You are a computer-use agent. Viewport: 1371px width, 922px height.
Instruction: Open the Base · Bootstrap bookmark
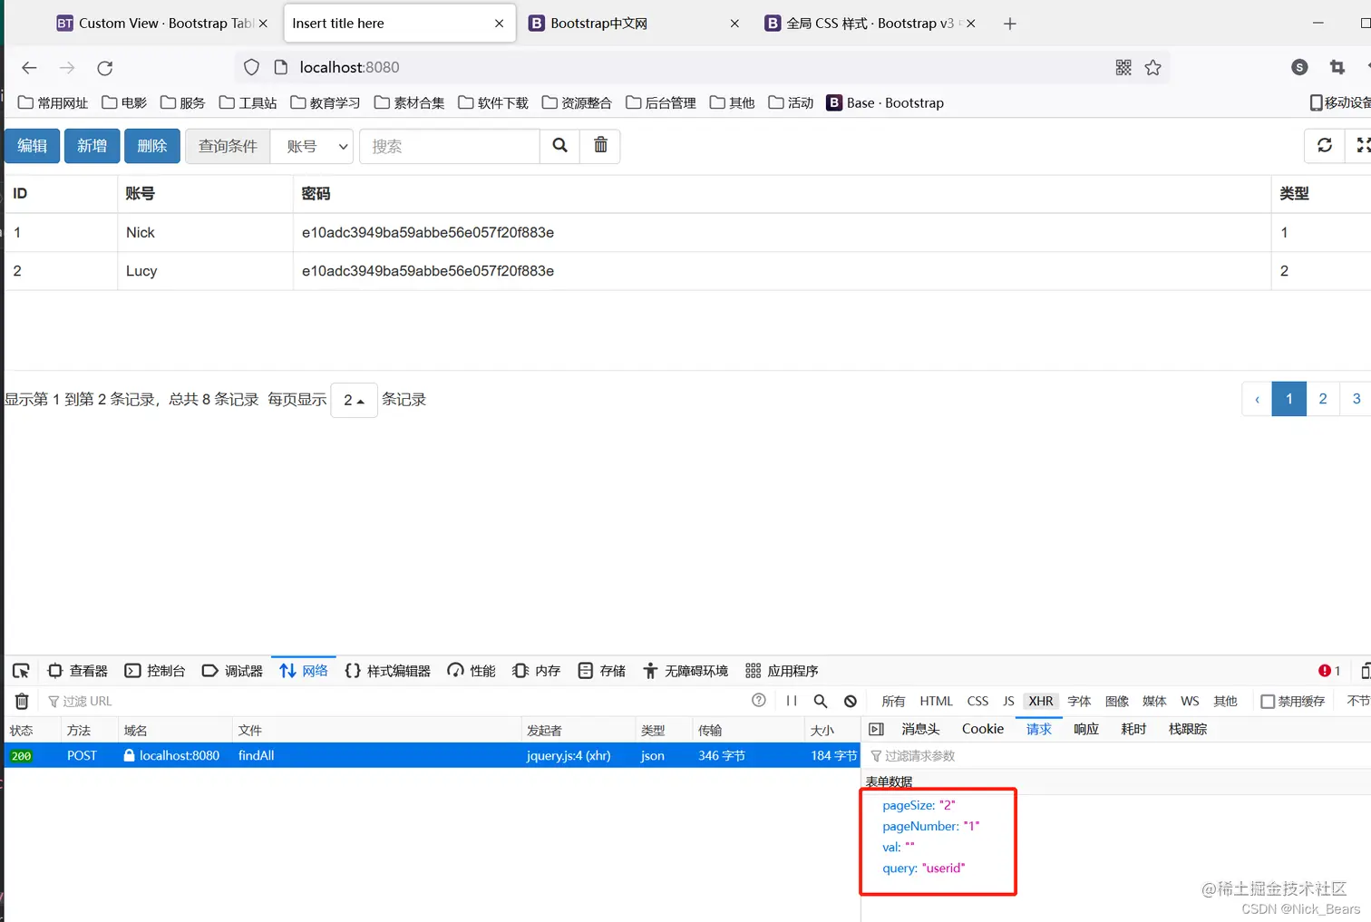885,102
